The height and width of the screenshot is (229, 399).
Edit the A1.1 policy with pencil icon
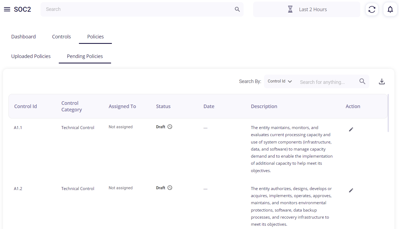coord(351,129)
